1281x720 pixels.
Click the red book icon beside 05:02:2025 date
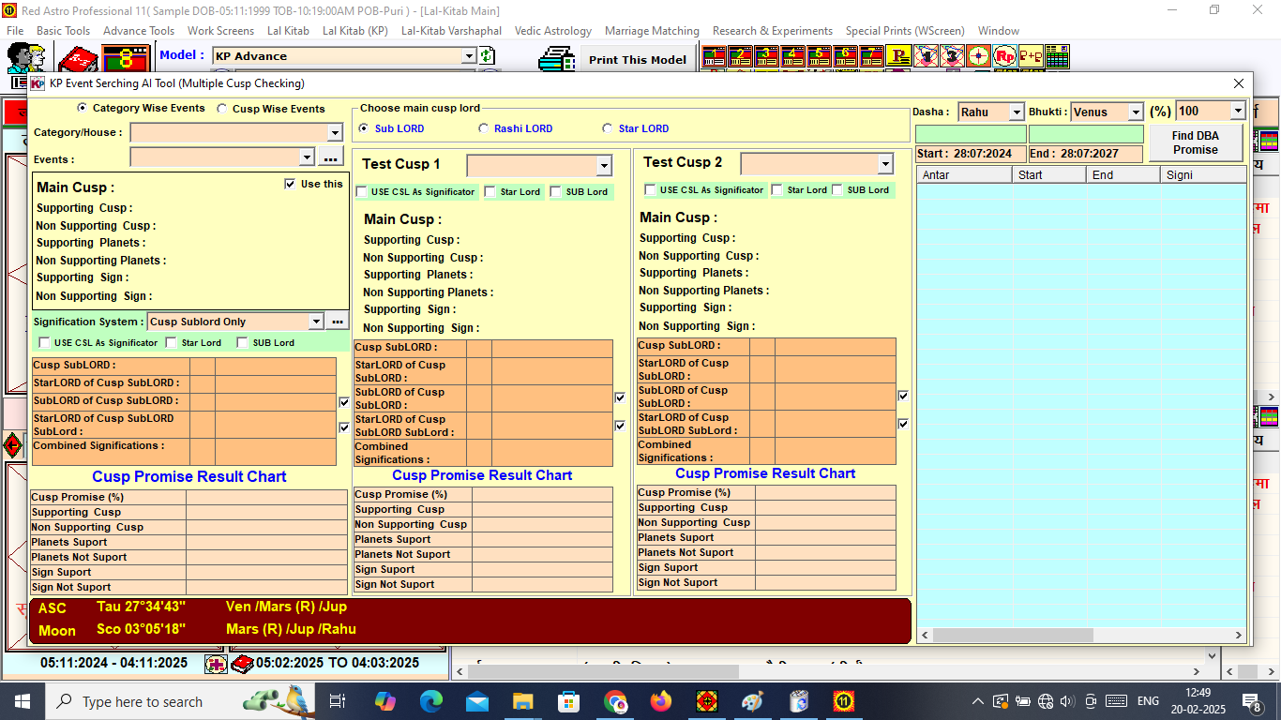(x=243, y=664)
